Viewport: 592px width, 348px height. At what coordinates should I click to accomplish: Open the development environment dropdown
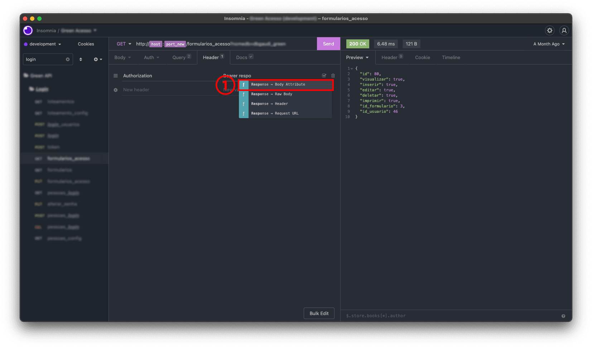pos(42,44)
